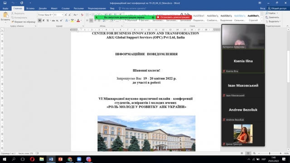Zoom out with the minus button
The image size is (290, 163).
tap(259, 153)
